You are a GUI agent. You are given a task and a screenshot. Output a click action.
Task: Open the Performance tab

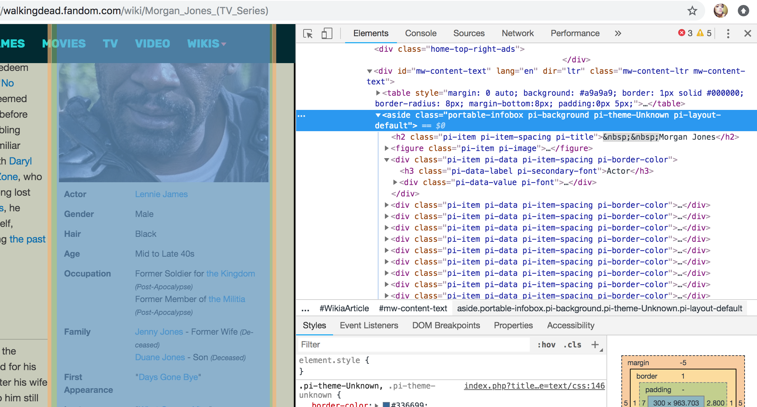[x=575, y=33]
